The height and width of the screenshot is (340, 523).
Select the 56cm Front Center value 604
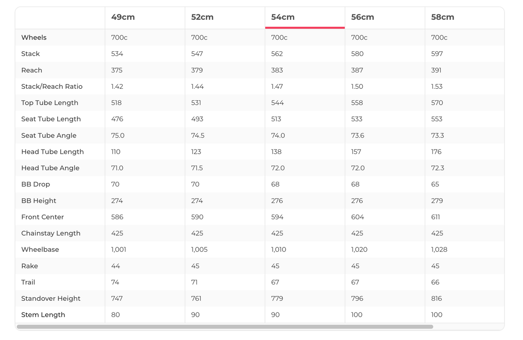358,217
